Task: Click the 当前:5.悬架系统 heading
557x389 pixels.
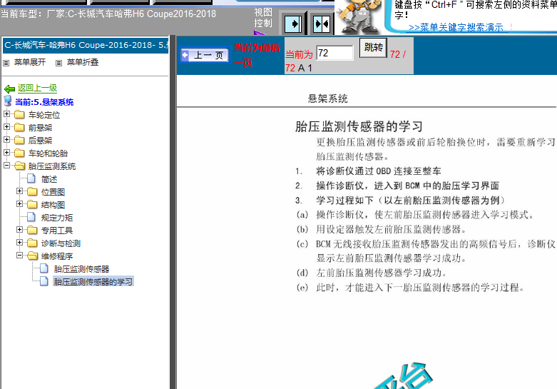Action: coord(44,102)
